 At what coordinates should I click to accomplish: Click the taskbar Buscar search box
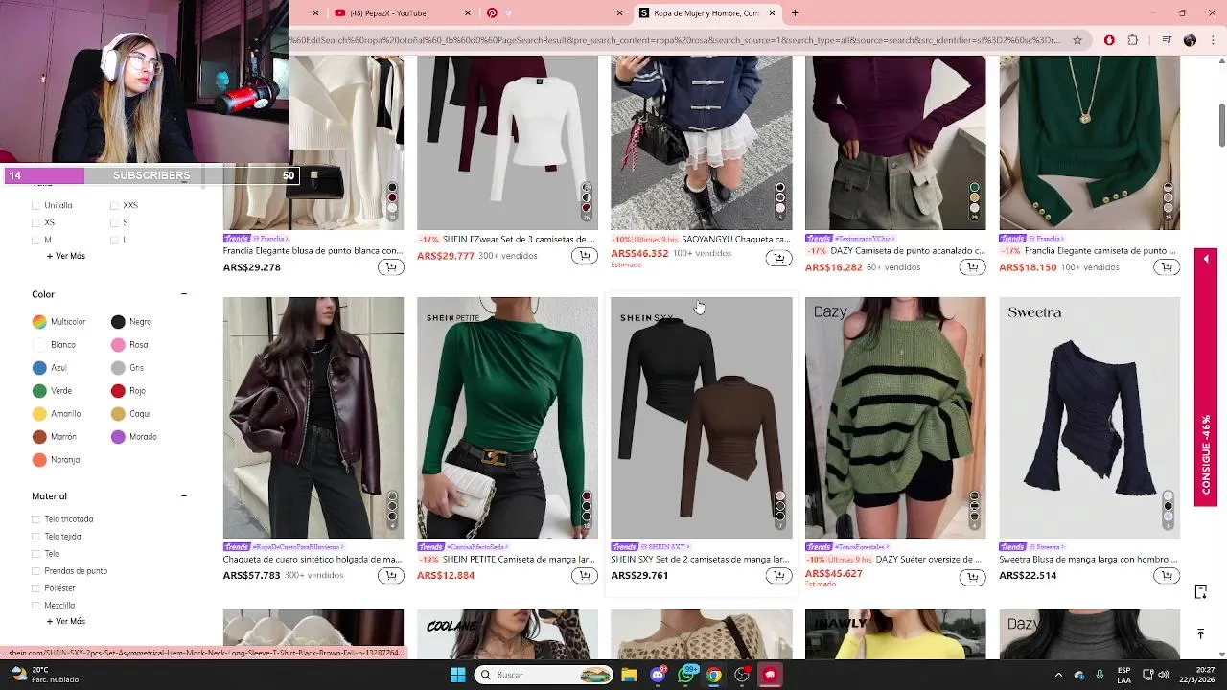[x=544, y=675]
